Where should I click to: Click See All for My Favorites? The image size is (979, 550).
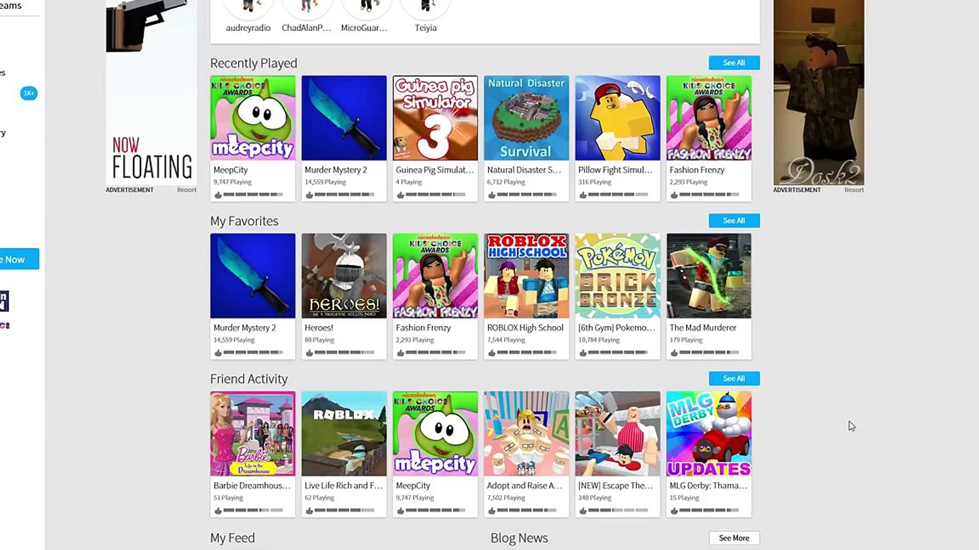tap(734, 221)
